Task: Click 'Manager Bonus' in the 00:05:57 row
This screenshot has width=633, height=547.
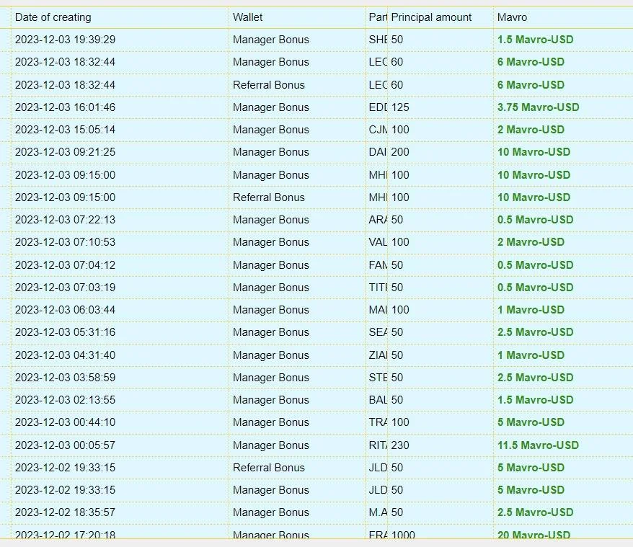Action: [x=271, y=445]
